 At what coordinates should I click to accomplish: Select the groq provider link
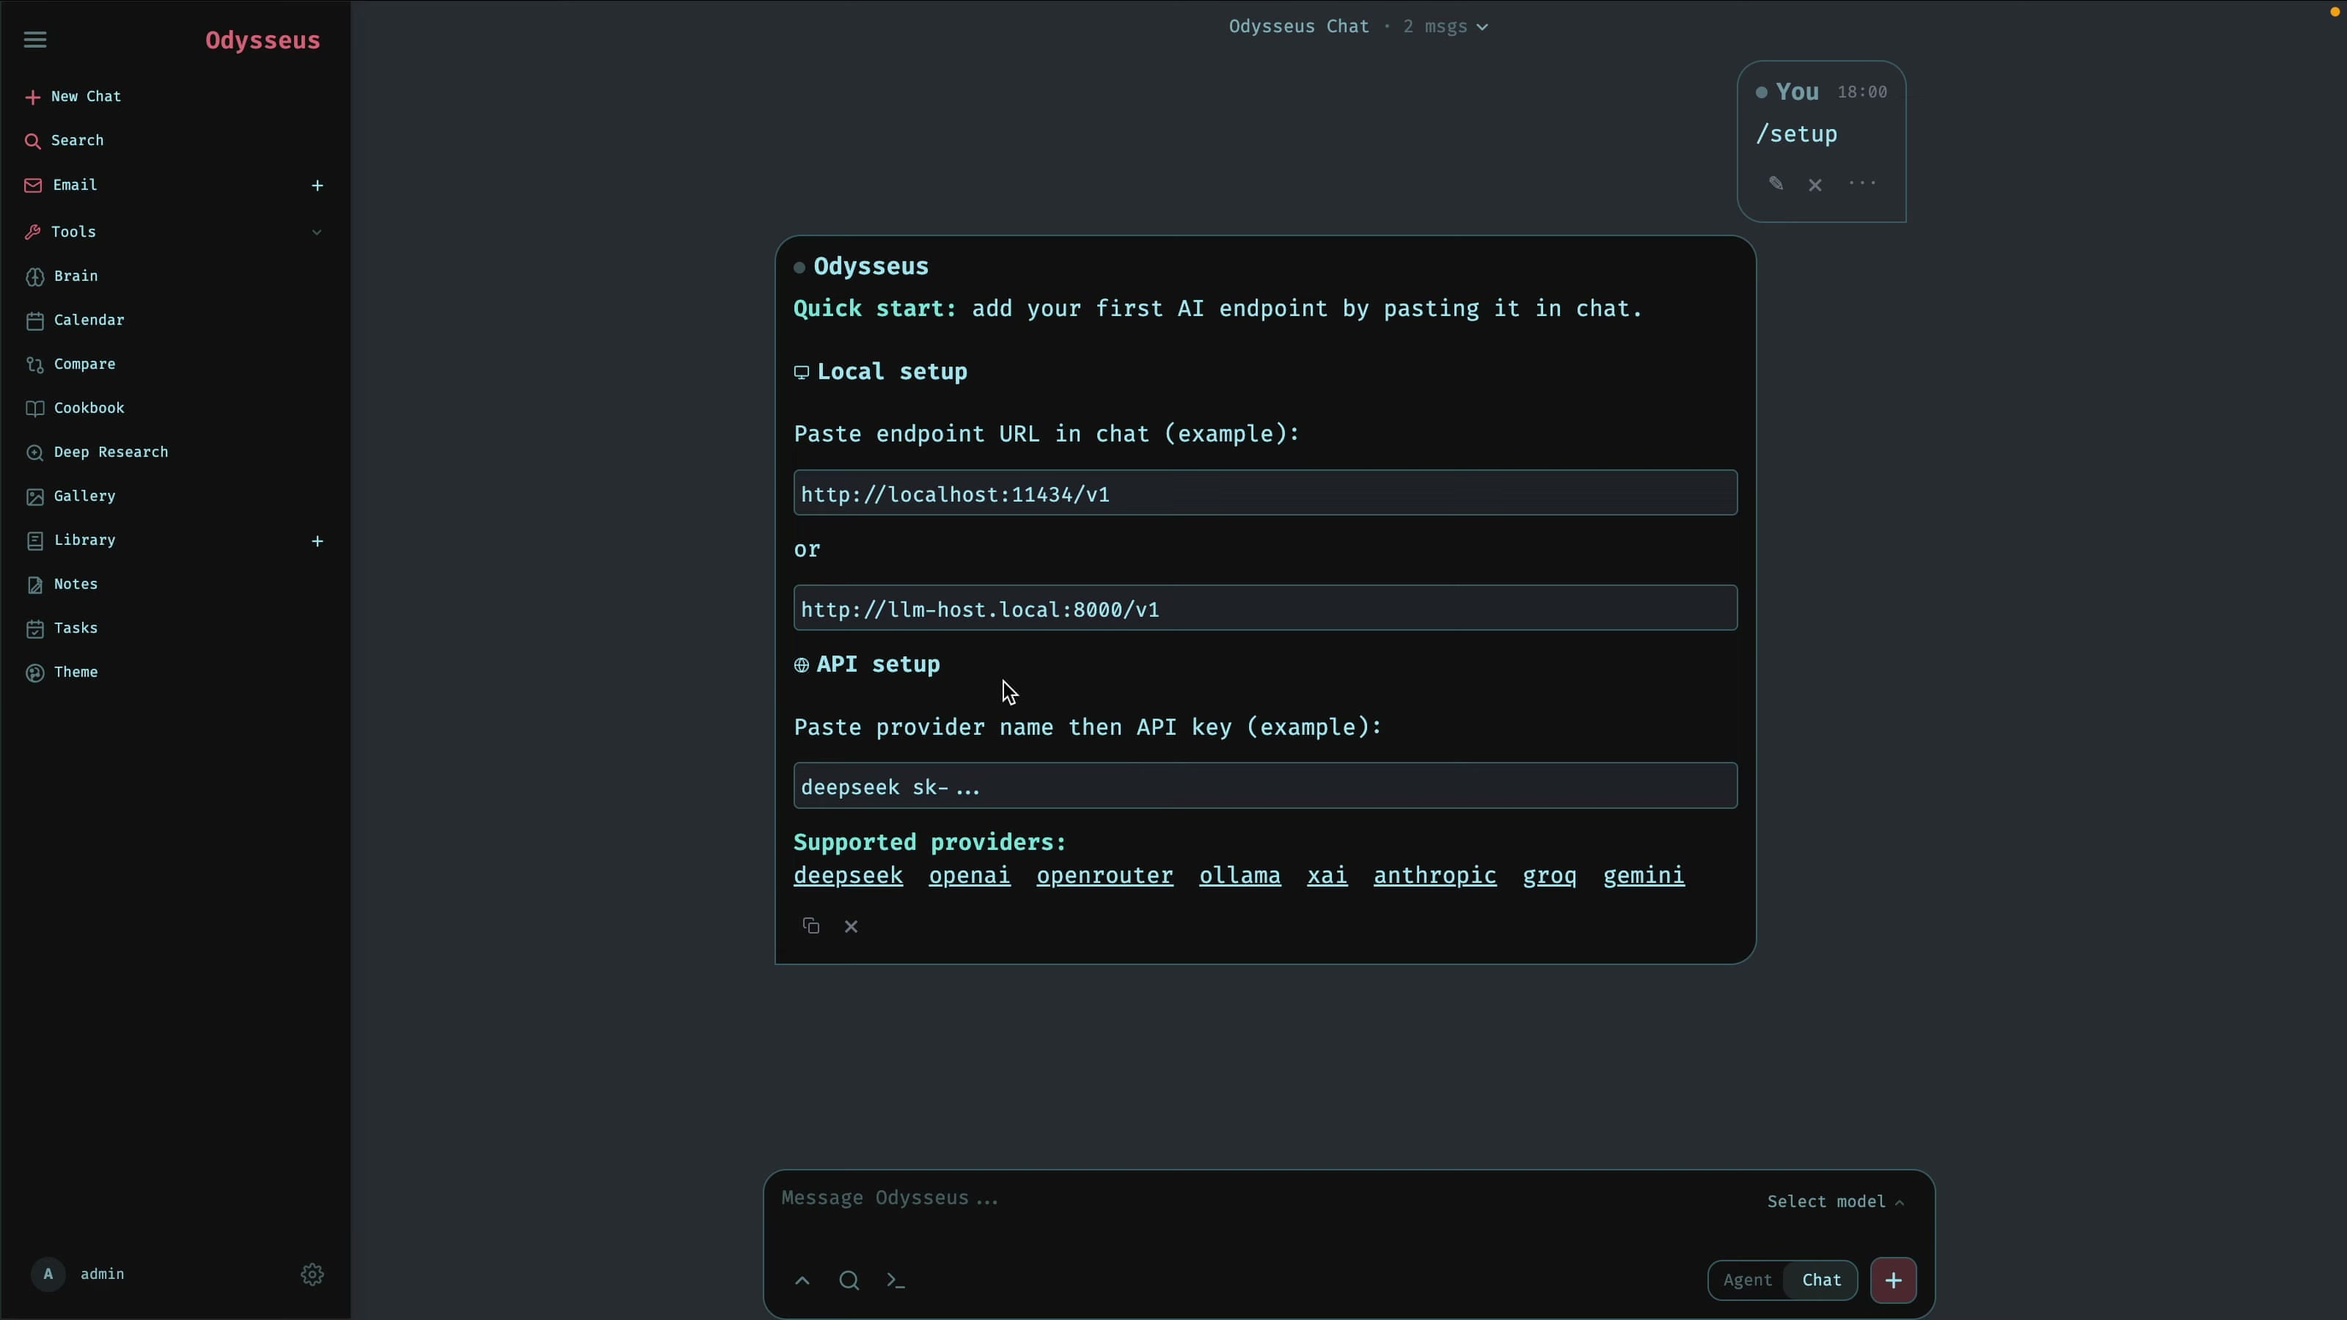[x=1550, y=876]
